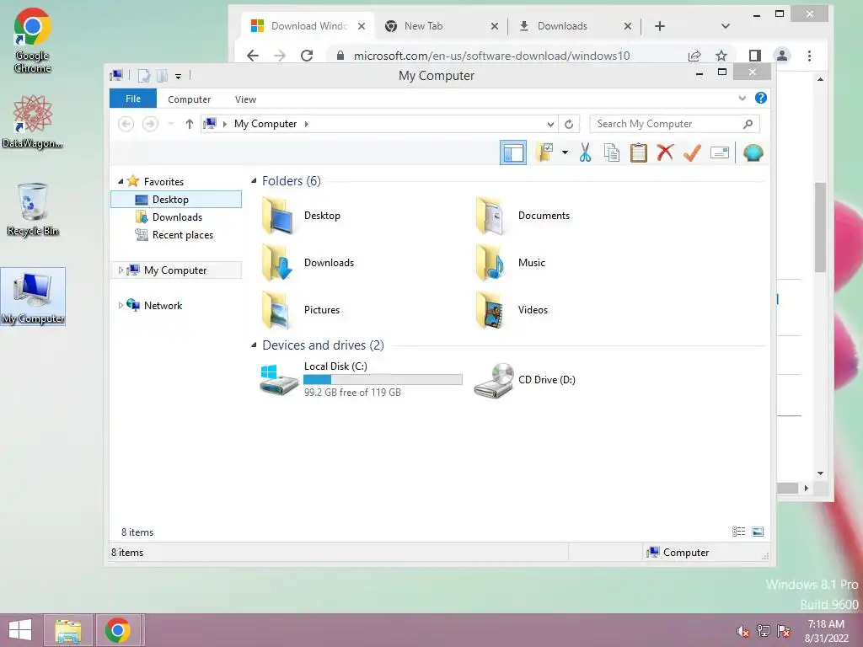The image size is (863, 647).
Task: Open Chrome three-dot menu
Action: tap(809, 56)
